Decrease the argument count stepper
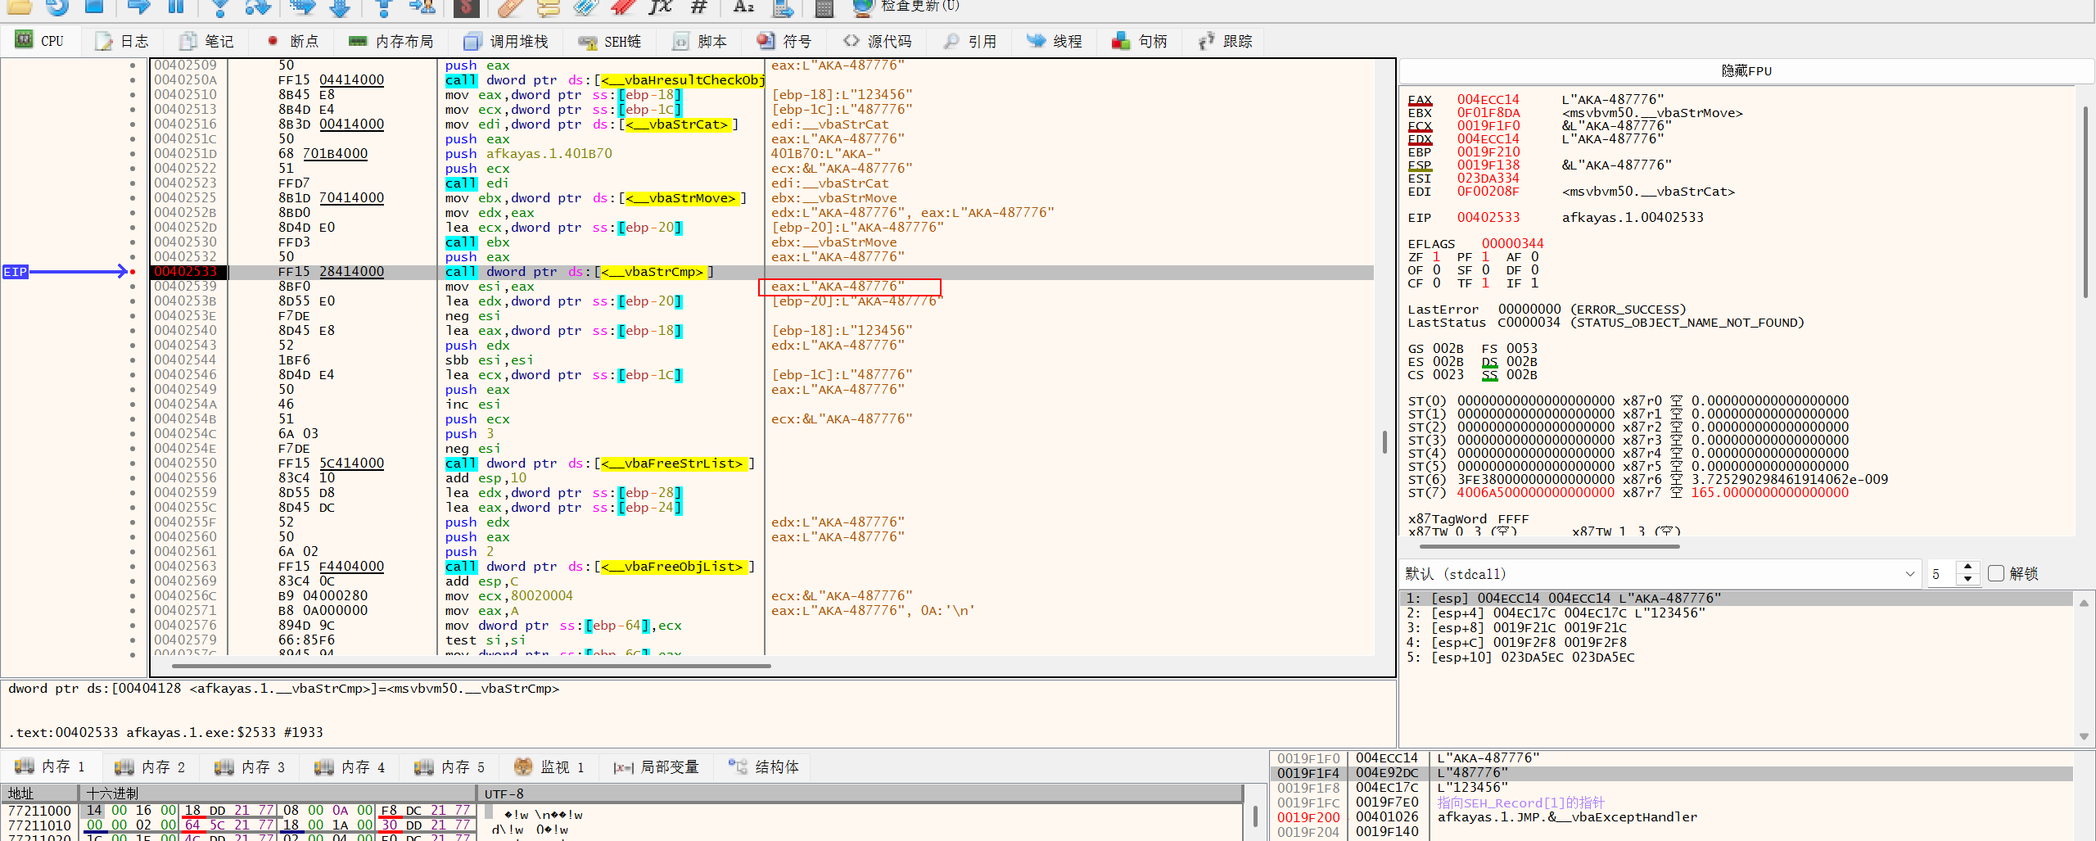This screenshot has height=841, width=2096. pos(1967,579)
